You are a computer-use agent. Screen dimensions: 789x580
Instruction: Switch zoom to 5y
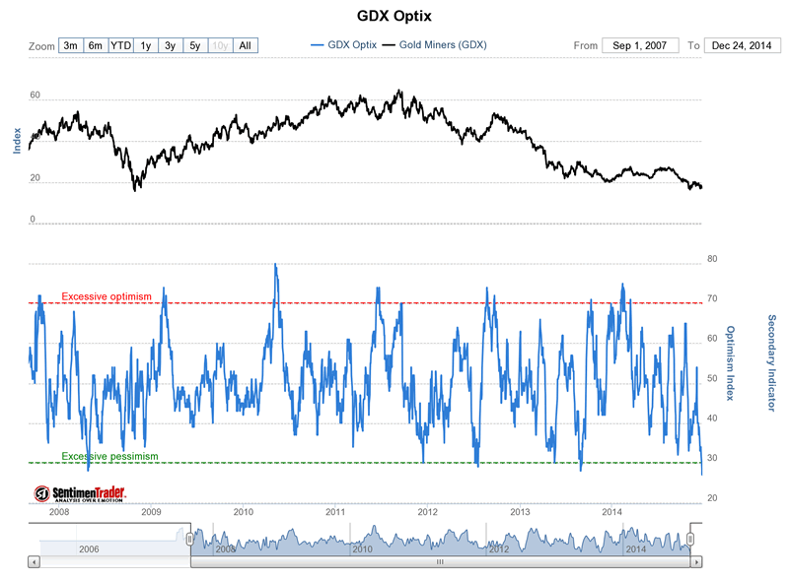point(195,45)
